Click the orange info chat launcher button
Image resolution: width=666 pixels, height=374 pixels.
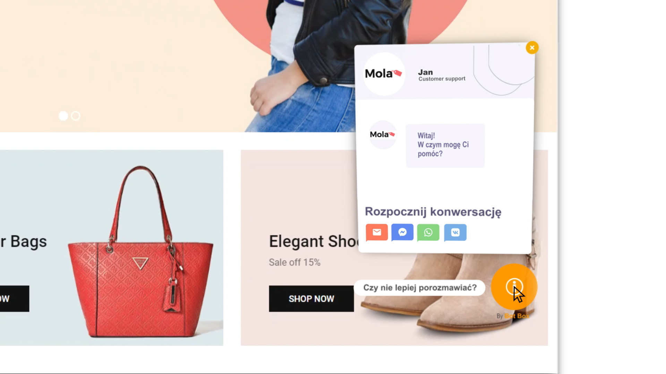point(514,287)
